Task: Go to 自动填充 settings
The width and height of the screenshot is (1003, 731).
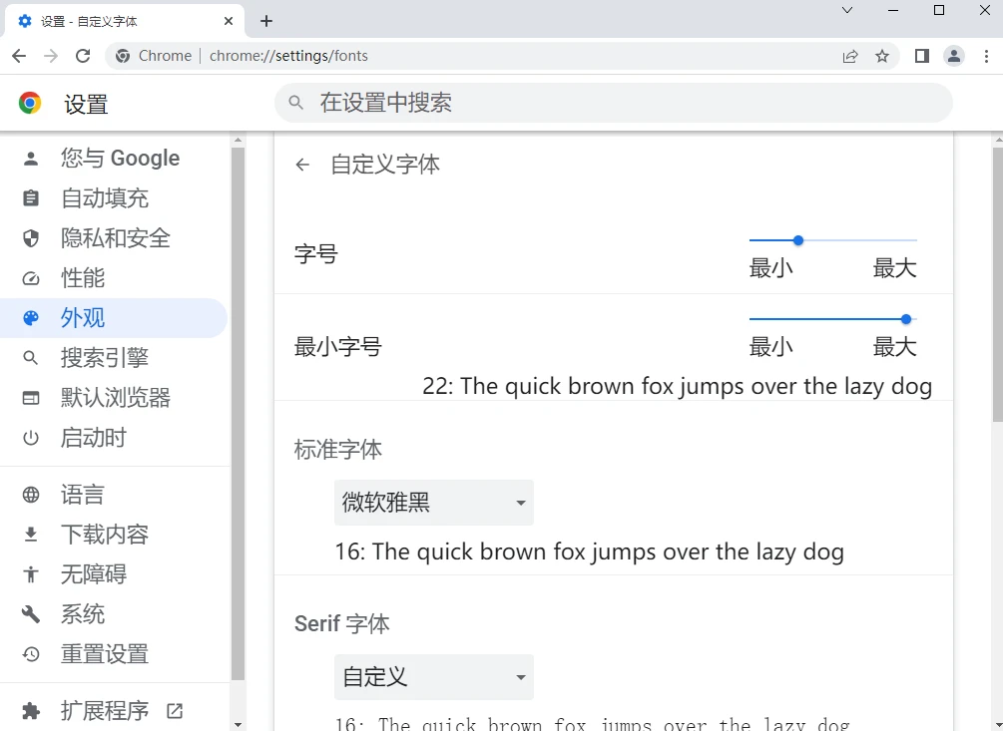Action: tap(104, 198)
